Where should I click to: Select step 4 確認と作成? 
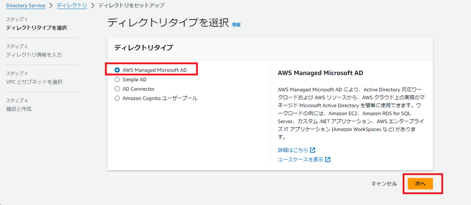[19, 109]
